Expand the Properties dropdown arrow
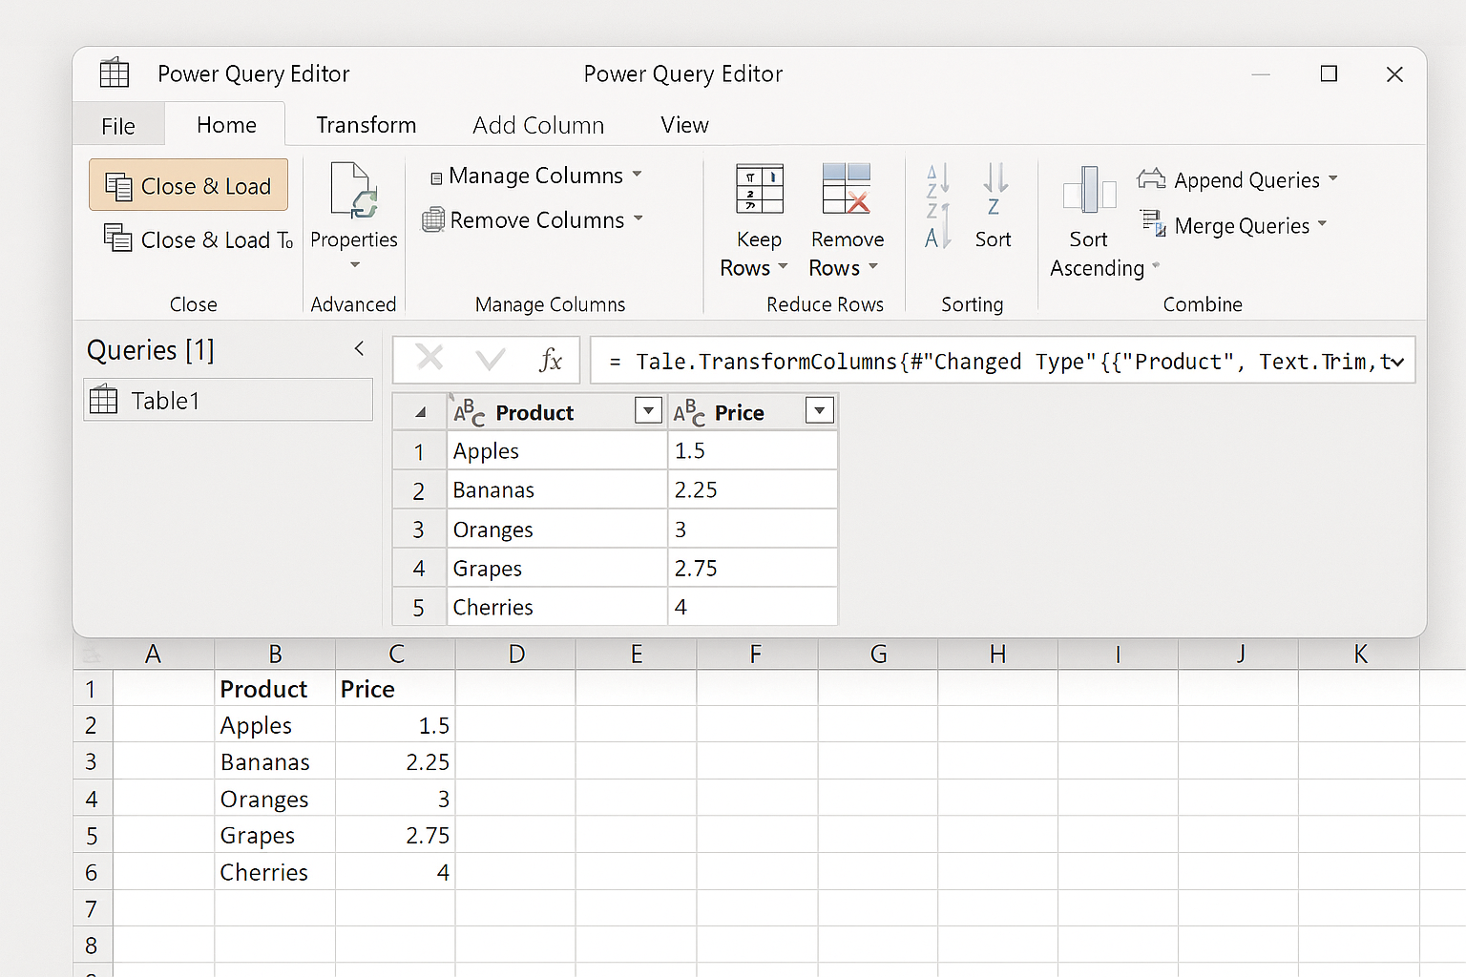 (355, 265)
